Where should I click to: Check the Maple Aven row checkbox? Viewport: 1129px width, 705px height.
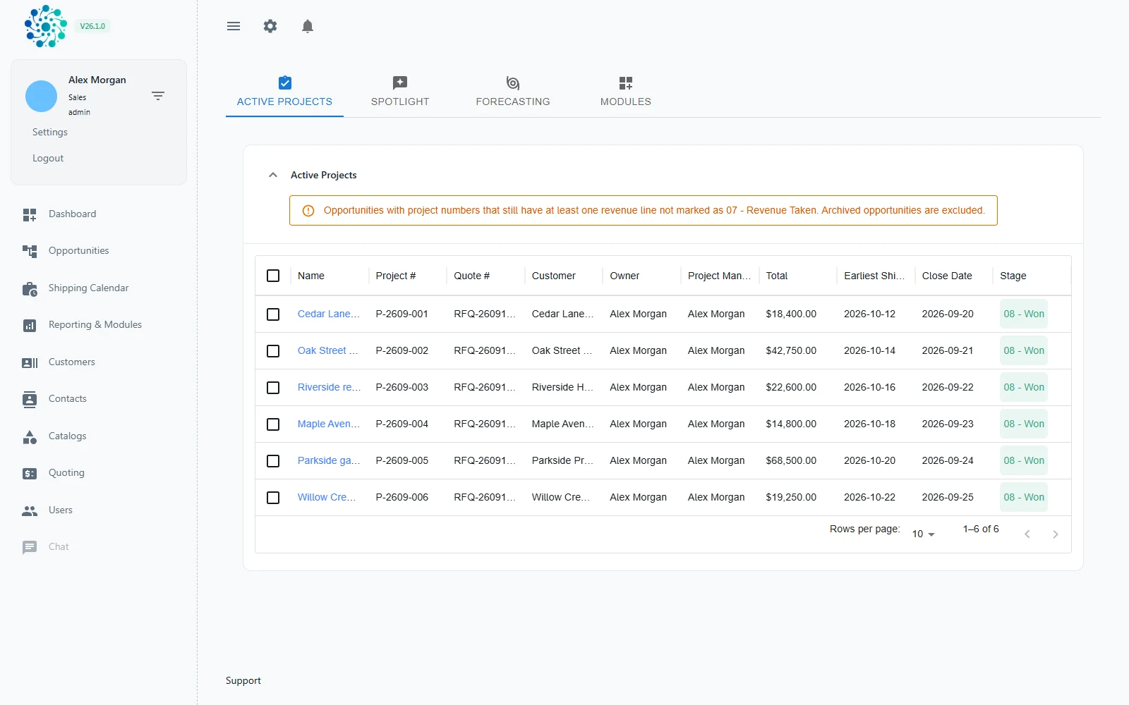[x=273, y=424]
